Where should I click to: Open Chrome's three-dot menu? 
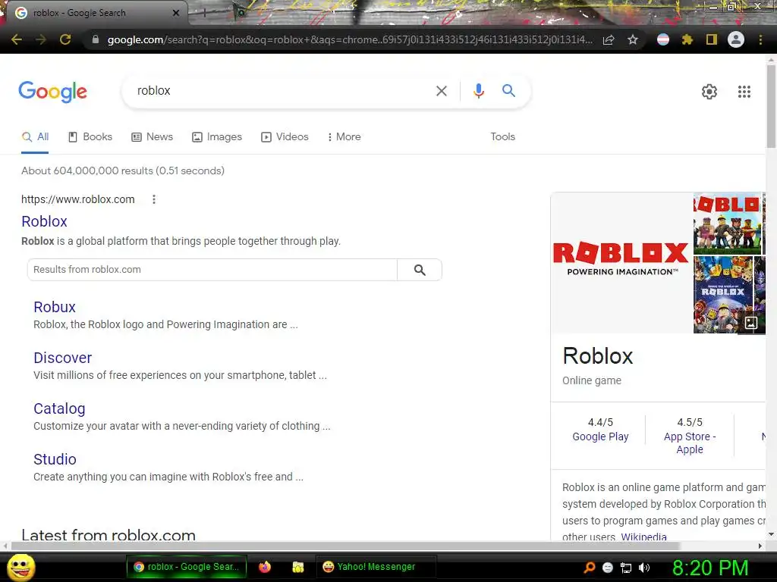[x=760, y=39]
